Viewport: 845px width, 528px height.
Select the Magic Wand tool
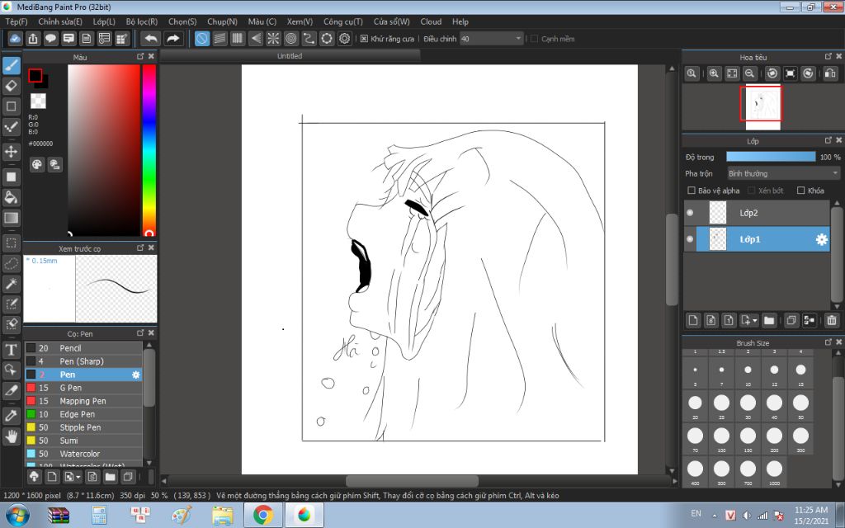point(12,284)
